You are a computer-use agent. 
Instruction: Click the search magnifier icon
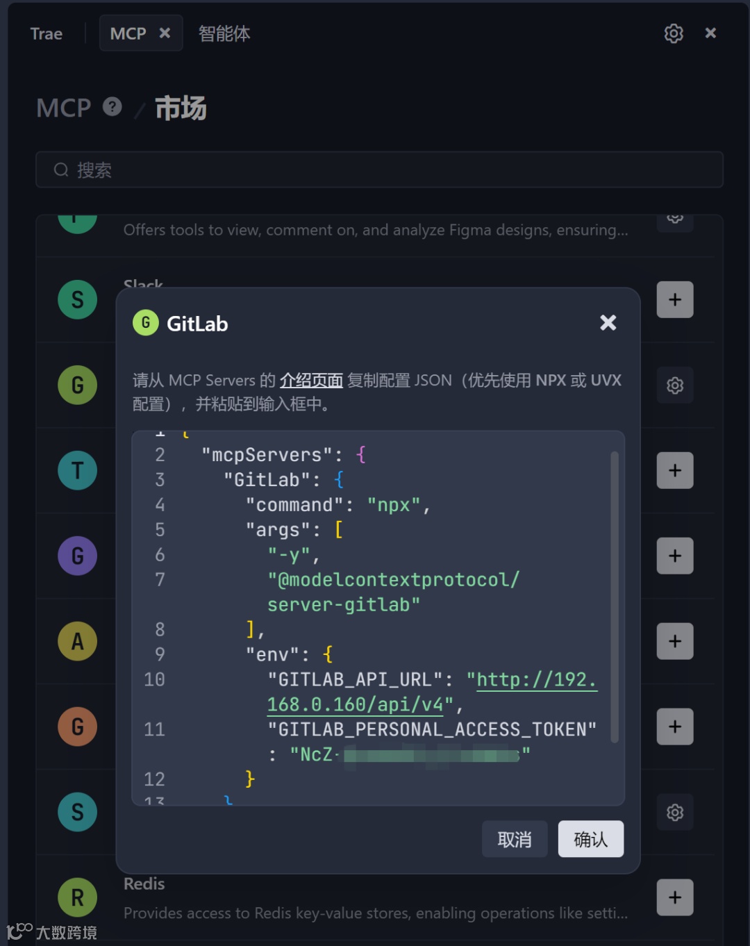tap(61, 169)
